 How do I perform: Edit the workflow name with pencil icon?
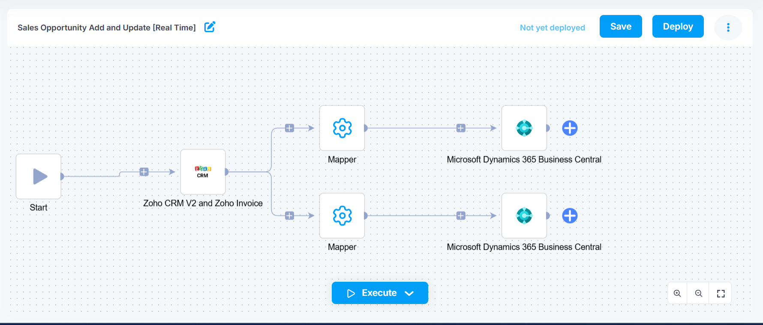coord(210,27)
